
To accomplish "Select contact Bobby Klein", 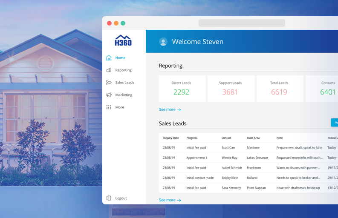I will coord(230,178).
